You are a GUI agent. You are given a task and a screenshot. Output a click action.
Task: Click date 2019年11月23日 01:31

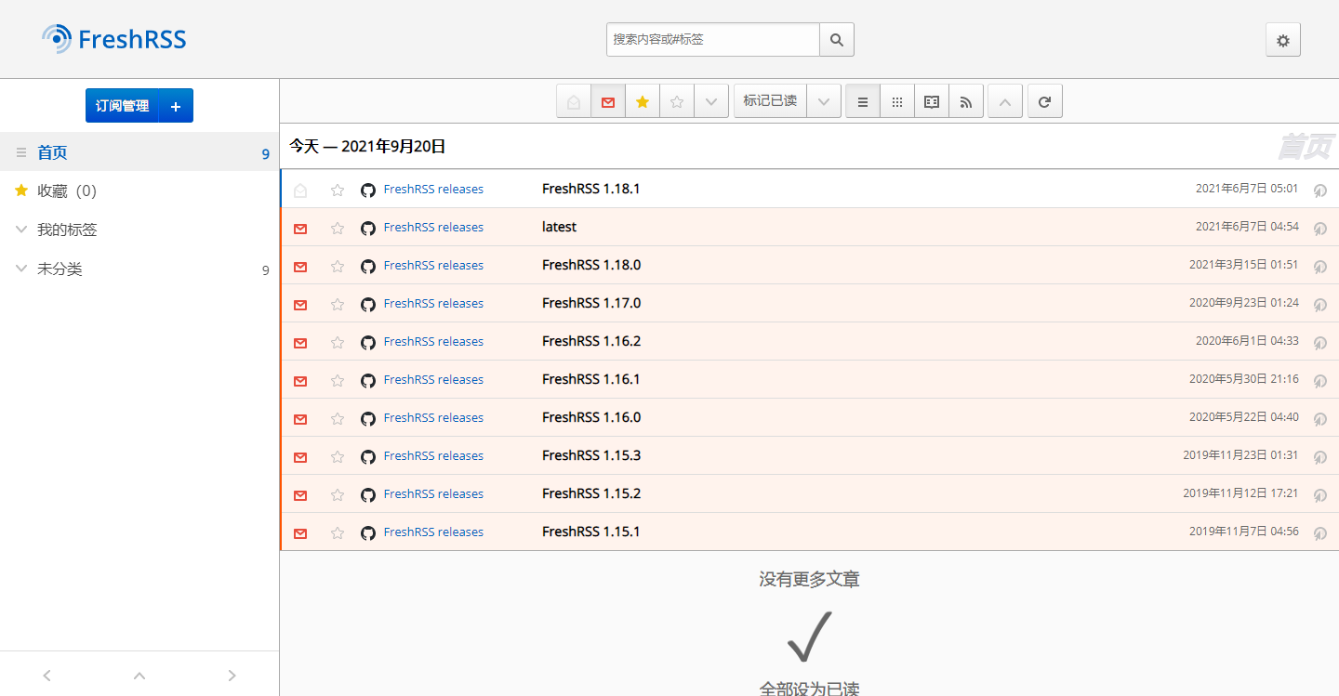click(x=1240, y=455)
